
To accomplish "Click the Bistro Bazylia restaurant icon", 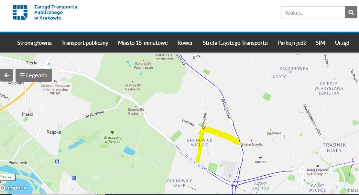I will [252, 140].
